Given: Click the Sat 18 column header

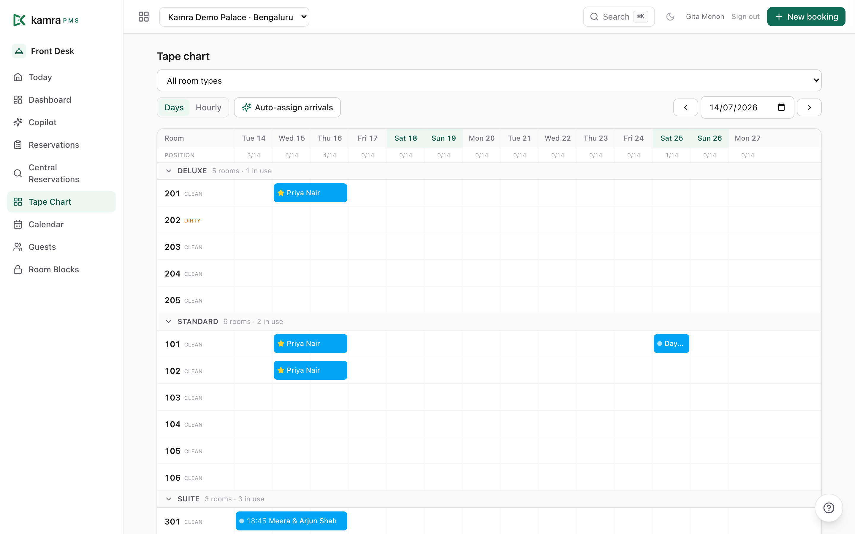Looking at the screenshot, I should [x=406, y=138].
